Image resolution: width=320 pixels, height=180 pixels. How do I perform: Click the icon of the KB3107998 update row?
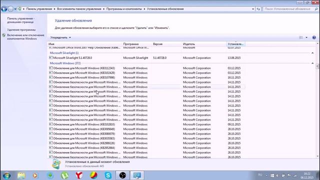point(51,77)
